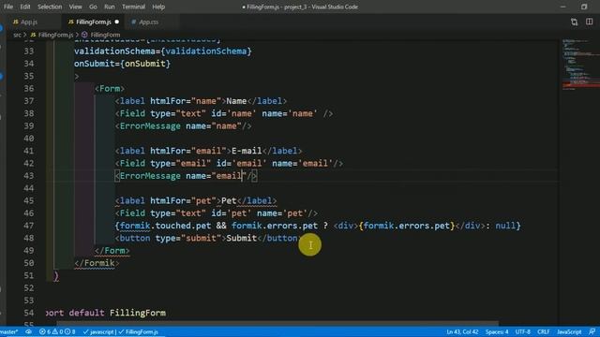The height and width of the screenshot is (337, 600).
Task: Click the CSS hash icon on App.css tab
Action: 133,22
